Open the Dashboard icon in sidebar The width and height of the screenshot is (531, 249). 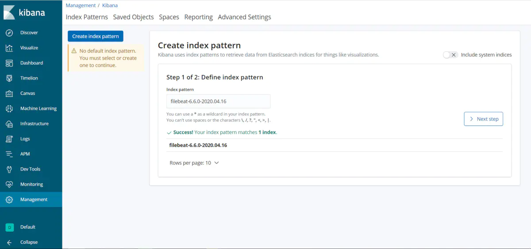click(x=9, y=63)
